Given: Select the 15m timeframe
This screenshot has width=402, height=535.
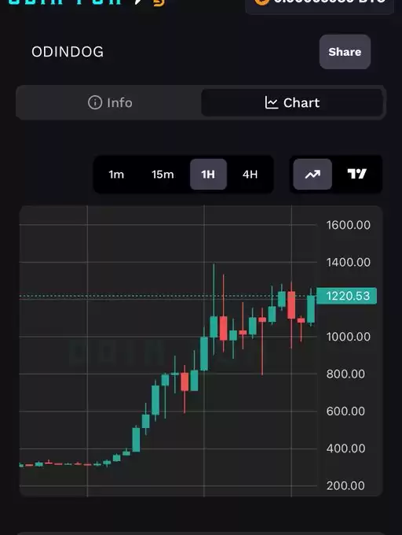Looking at the screenshot, I should point(163,175).
